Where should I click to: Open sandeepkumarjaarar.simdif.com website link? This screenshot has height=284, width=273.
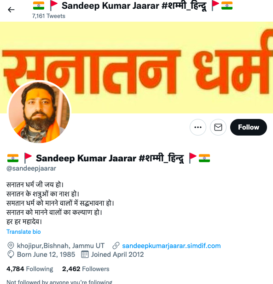(171, 246)
